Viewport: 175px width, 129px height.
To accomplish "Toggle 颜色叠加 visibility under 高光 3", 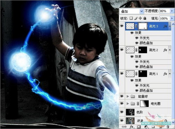I will [137, 43].
